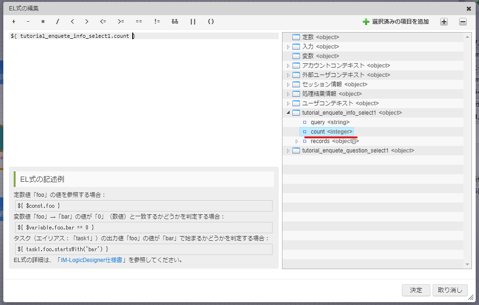Click the 決定 button

pos(416,290)
